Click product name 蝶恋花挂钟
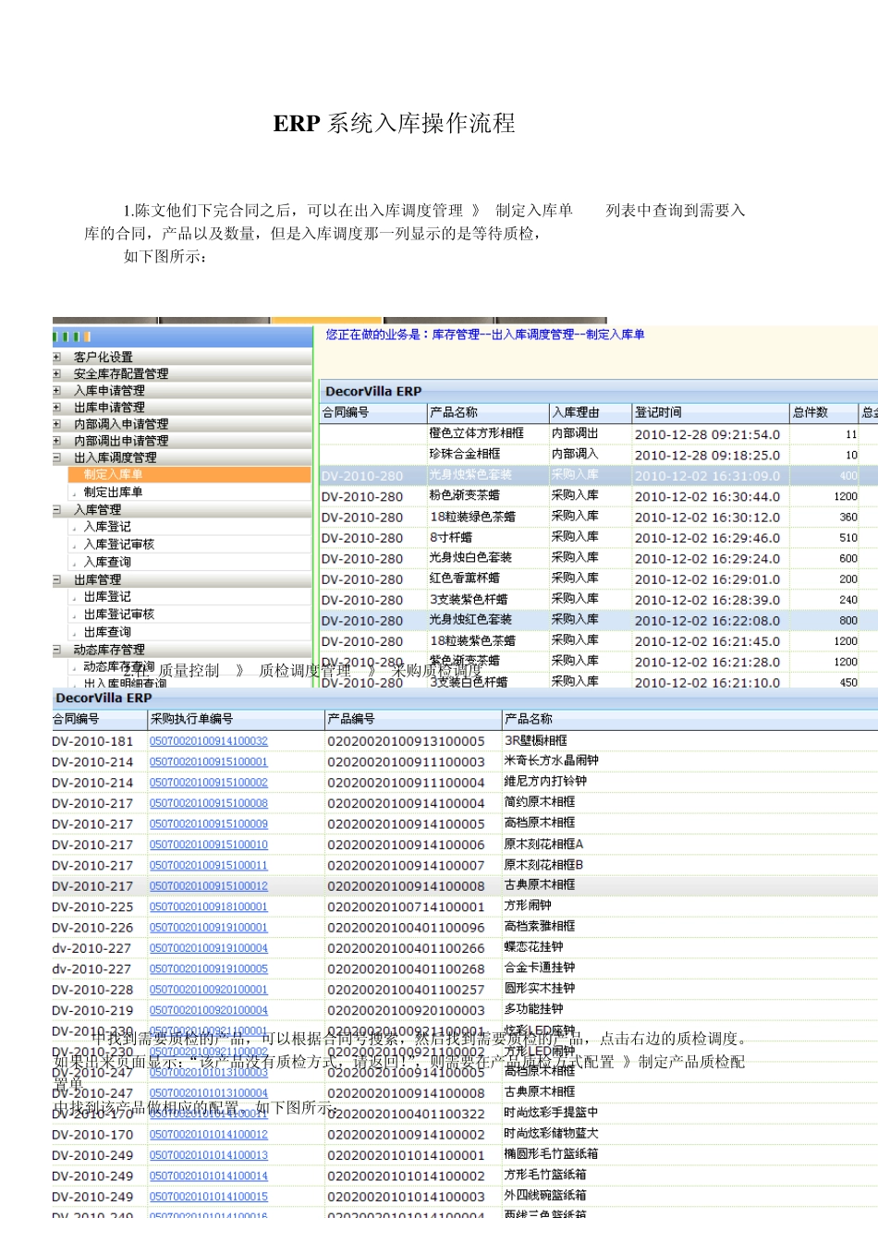This screenshot has height=1242, width=878. click(533, 948)
